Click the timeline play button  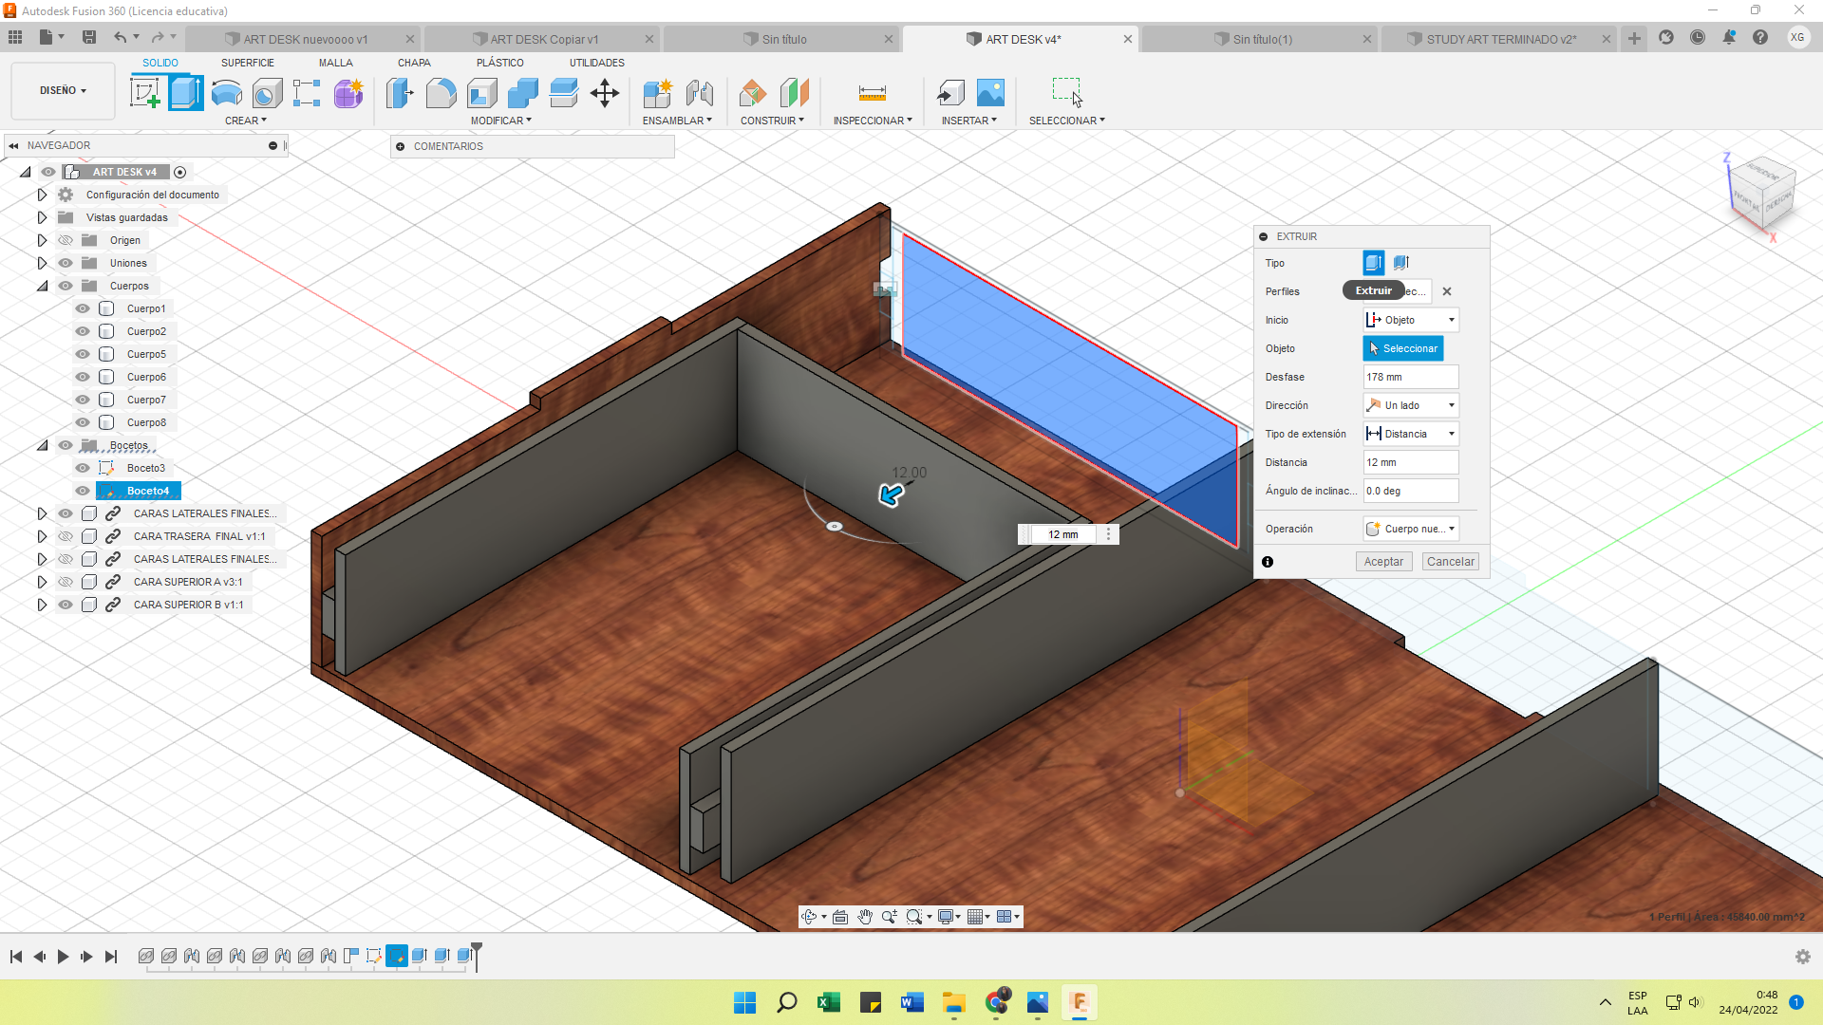point(63,957)
